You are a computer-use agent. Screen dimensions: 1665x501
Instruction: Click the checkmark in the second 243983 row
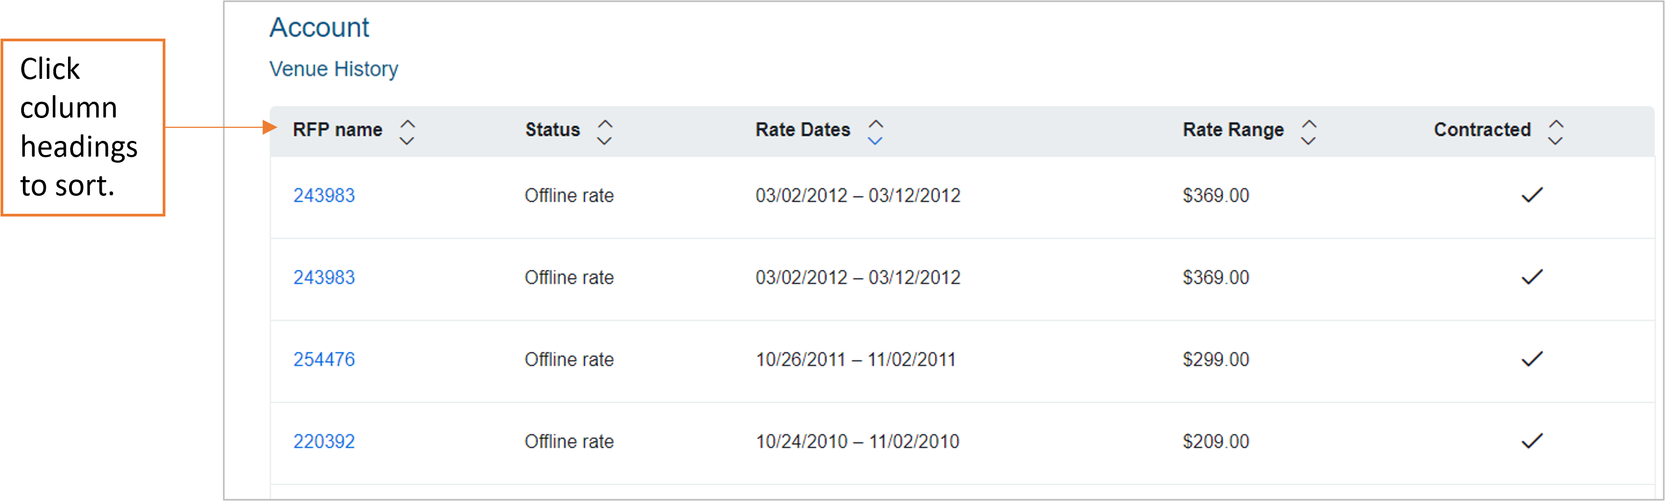tap(1531, 277)
